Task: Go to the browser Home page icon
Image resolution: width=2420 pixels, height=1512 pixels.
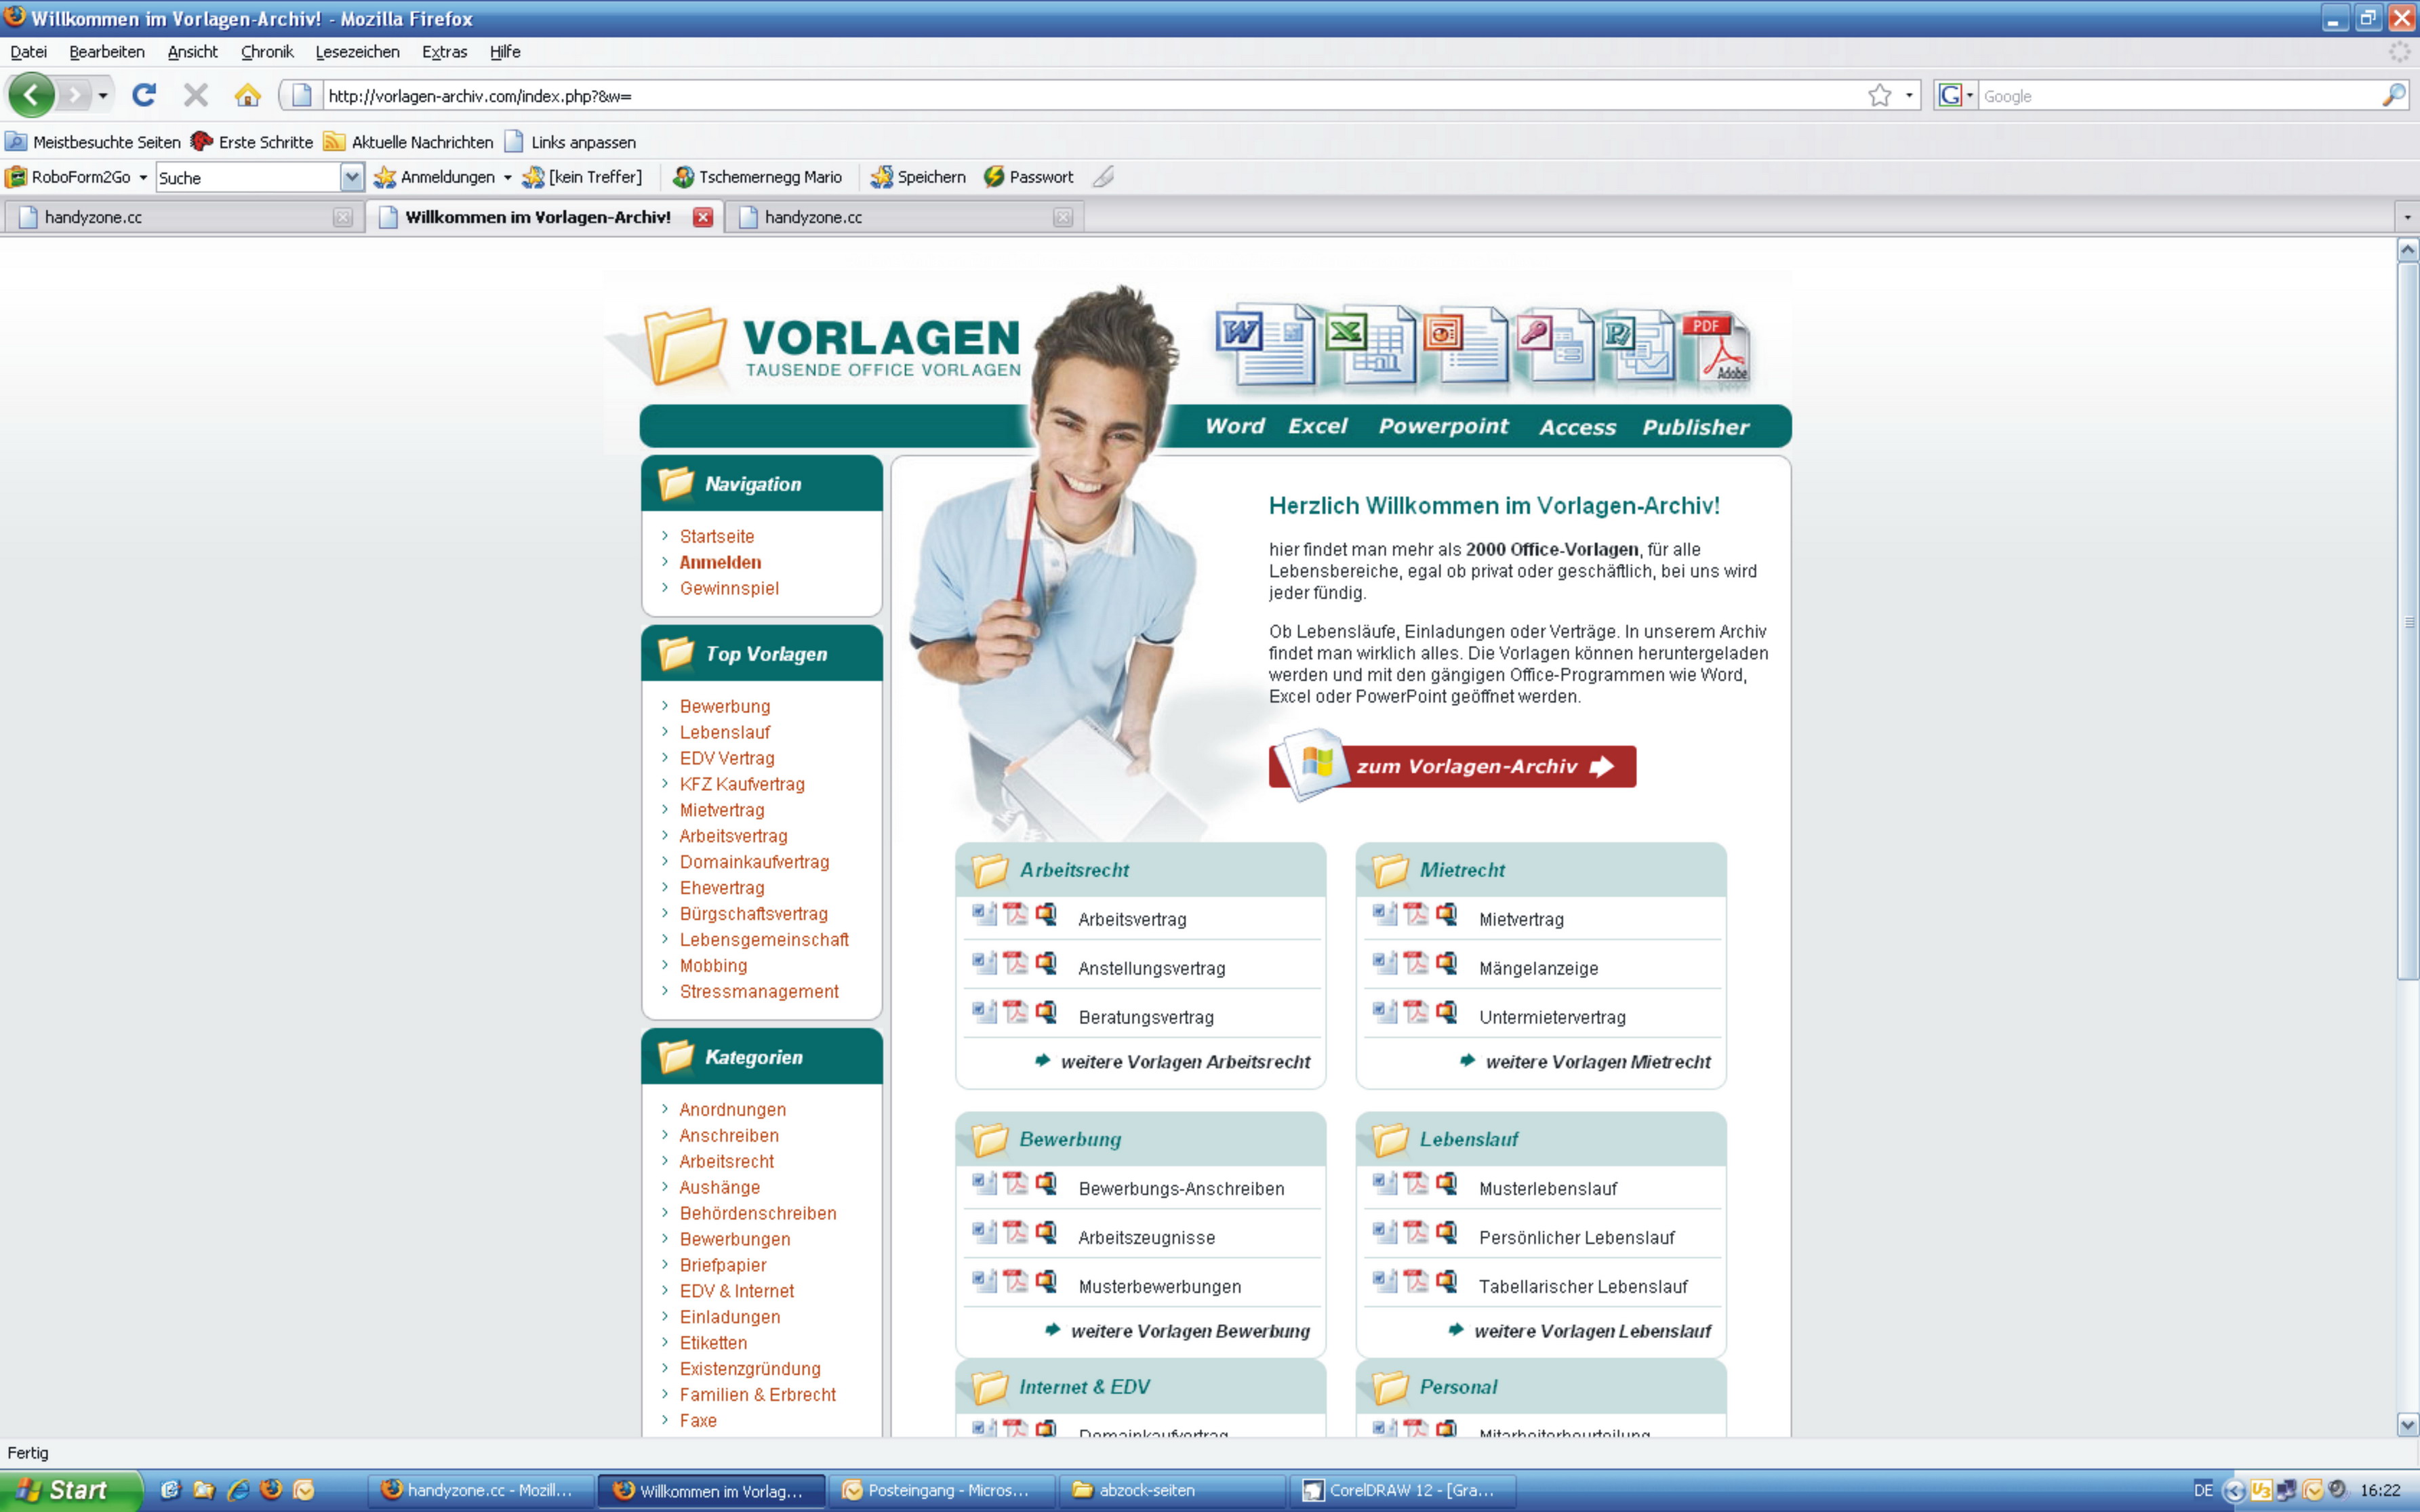Action: coord(247,95)
